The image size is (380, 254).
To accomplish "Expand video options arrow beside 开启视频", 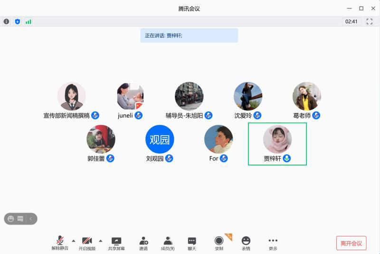I will [x=101, y=241].
